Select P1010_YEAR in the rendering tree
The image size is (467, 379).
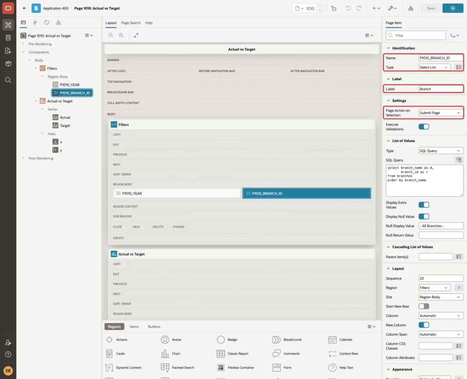(x=70, y=85)
